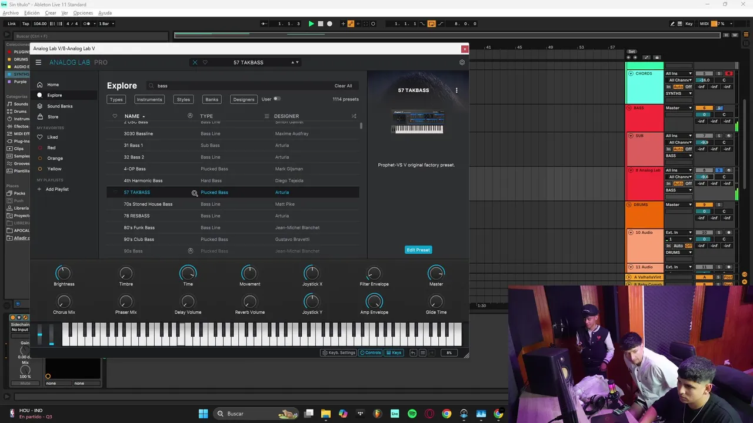The height and width of the screenshot is (423, 753).
Task: Toggle track activator on BASS track
Action: [x=704, y=108]
